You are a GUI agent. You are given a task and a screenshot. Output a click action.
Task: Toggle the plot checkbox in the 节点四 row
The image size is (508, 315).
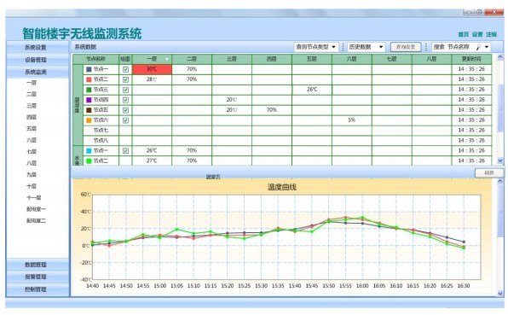coord(125,100)
